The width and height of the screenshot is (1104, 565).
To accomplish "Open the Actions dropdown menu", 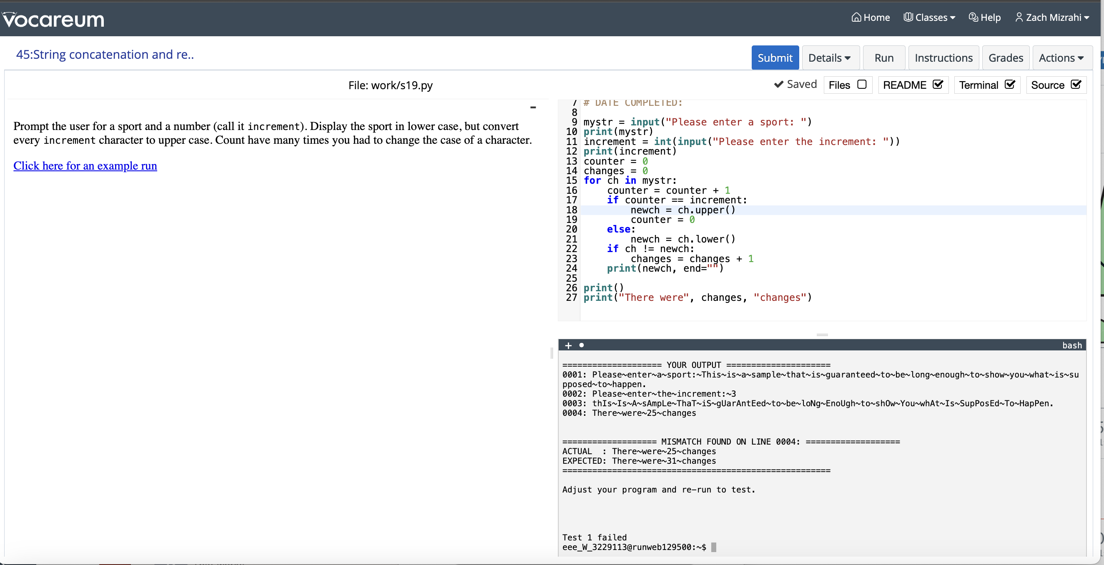I will point(1061,58).
